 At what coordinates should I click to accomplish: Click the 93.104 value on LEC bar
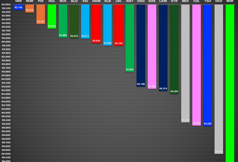119,43
